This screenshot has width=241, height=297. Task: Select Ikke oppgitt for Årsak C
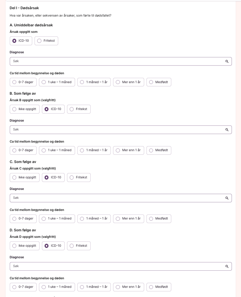(14, 177)
